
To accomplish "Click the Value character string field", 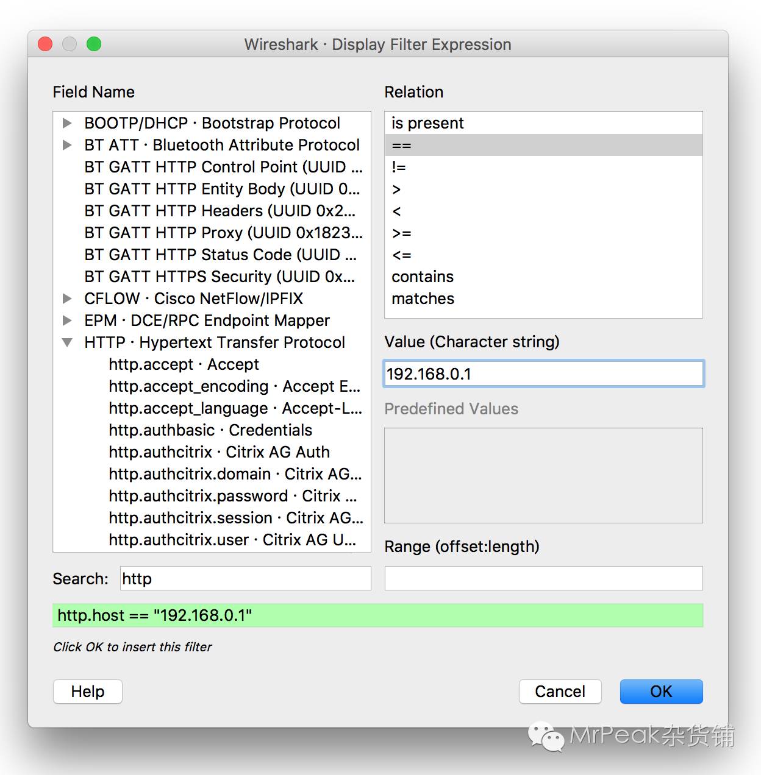I will click(543, 374).
